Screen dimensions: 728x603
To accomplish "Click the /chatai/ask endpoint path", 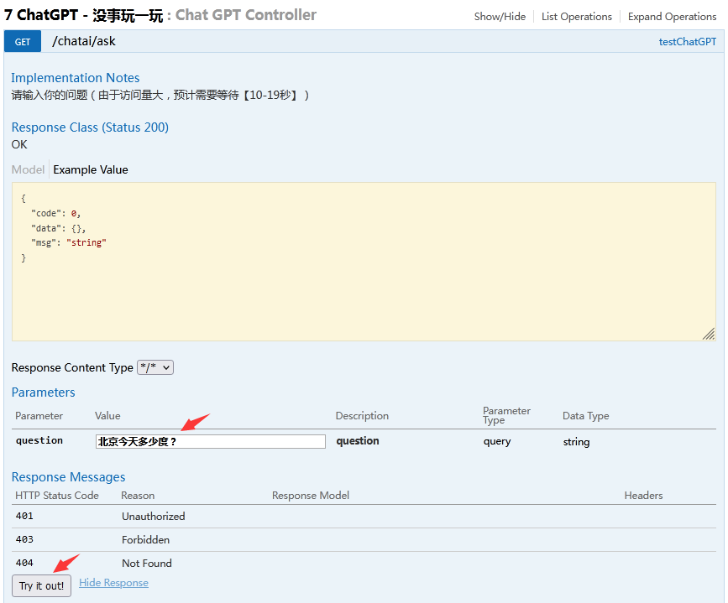I will 84,41.
